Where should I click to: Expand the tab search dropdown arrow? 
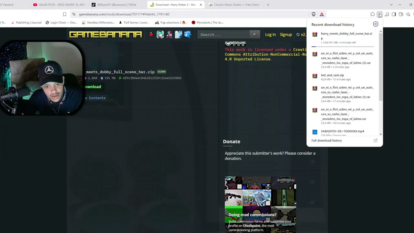point(391,5)
